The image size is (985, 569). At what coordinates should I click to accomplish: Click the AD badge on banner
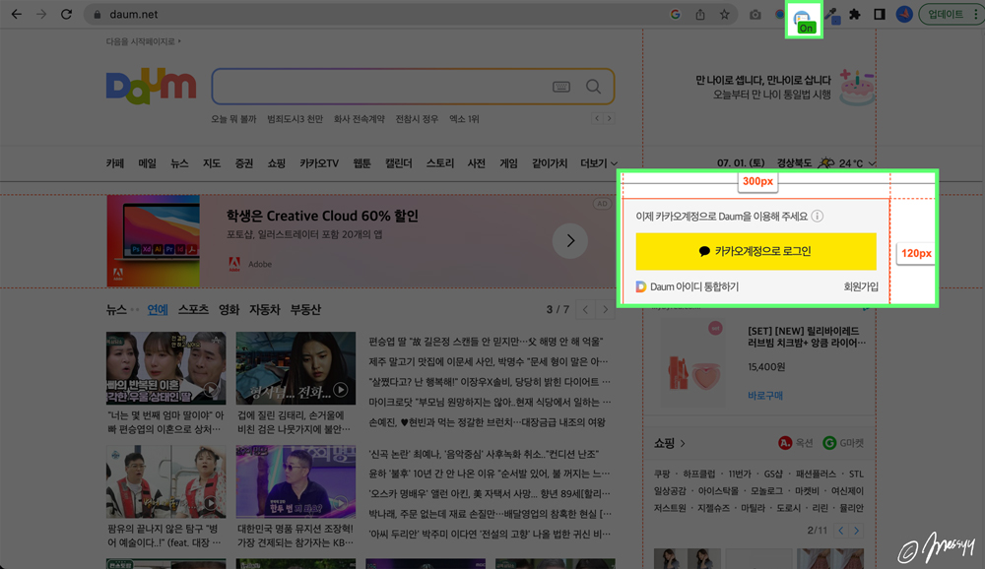602,204
